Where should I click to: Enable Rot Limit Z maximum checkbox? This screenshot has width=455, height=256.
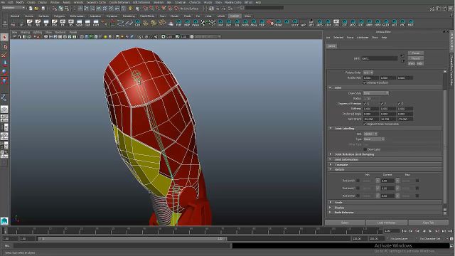(x=417, y=196)
